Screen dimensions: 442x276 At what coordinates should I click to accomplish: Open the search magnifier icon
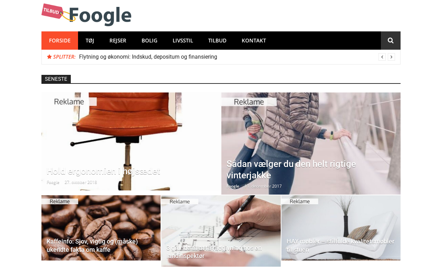tap(391, 40)
